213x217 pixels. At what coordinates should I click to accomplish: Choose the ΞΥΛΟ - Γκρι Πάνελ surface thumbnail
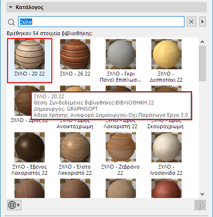[121, 54]
